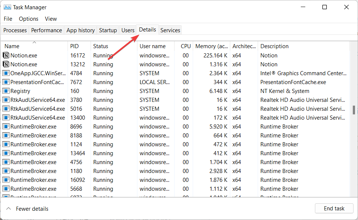Screen dimensions: 358x220
Task: Click the RuntimeBroker.exe icon for PID 8188
Action: point(6,135)
